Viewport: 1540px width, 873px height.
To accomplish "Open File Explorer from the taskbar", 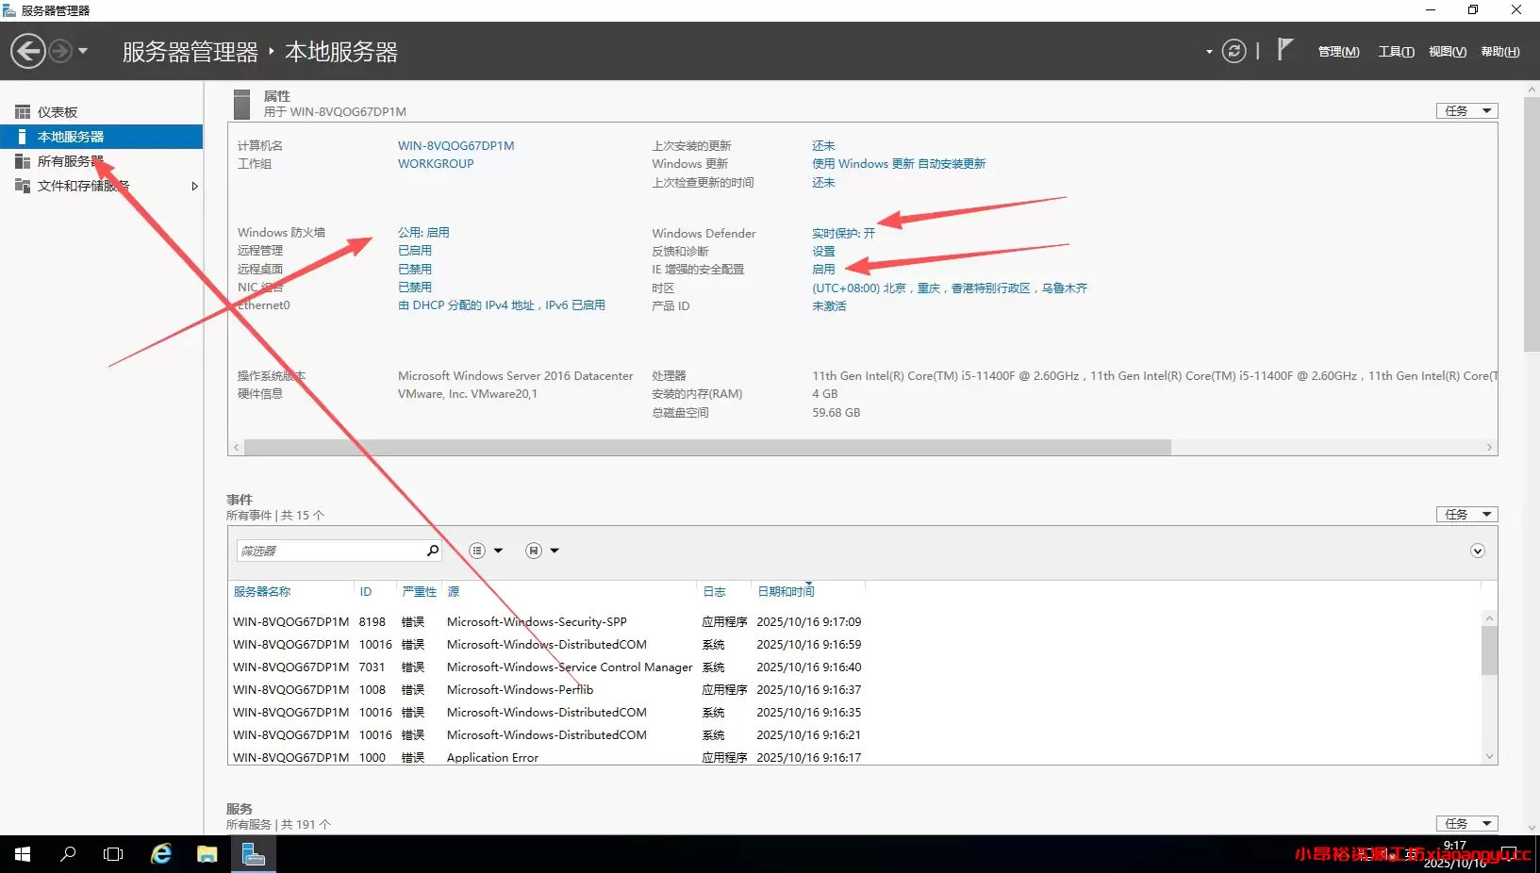I will [207, 854].
